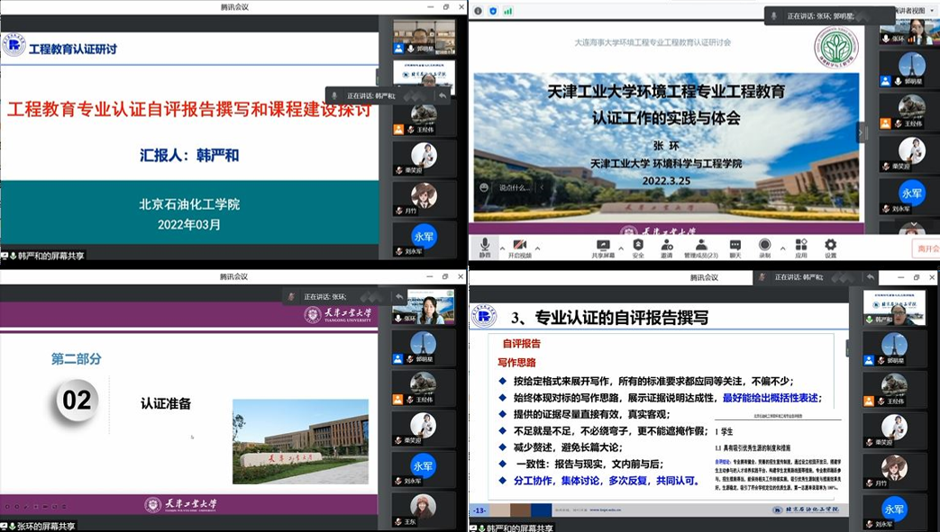Open the 聊天 chat icon

(x=735, y=245)
